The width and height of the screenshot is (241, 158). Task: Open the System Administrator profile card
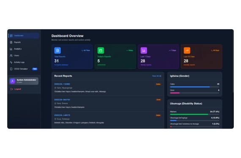coord(24,81)
